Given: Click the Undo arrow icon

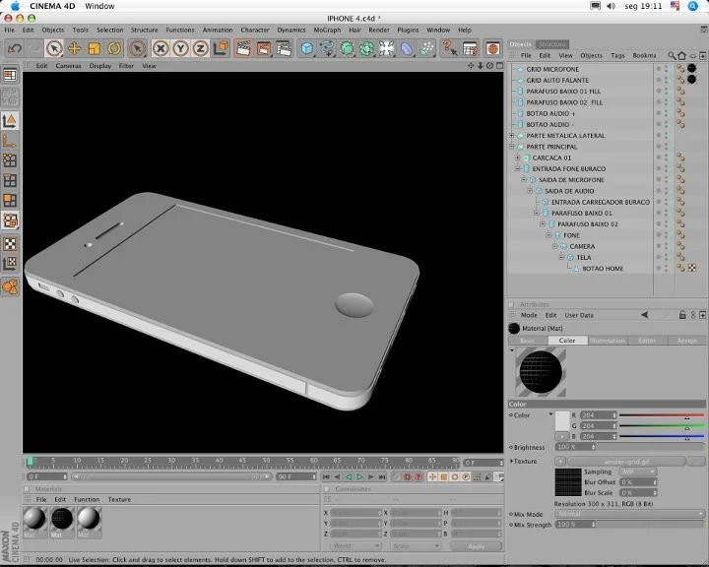Looking at the screenshot, I should [x=15, y=48].
